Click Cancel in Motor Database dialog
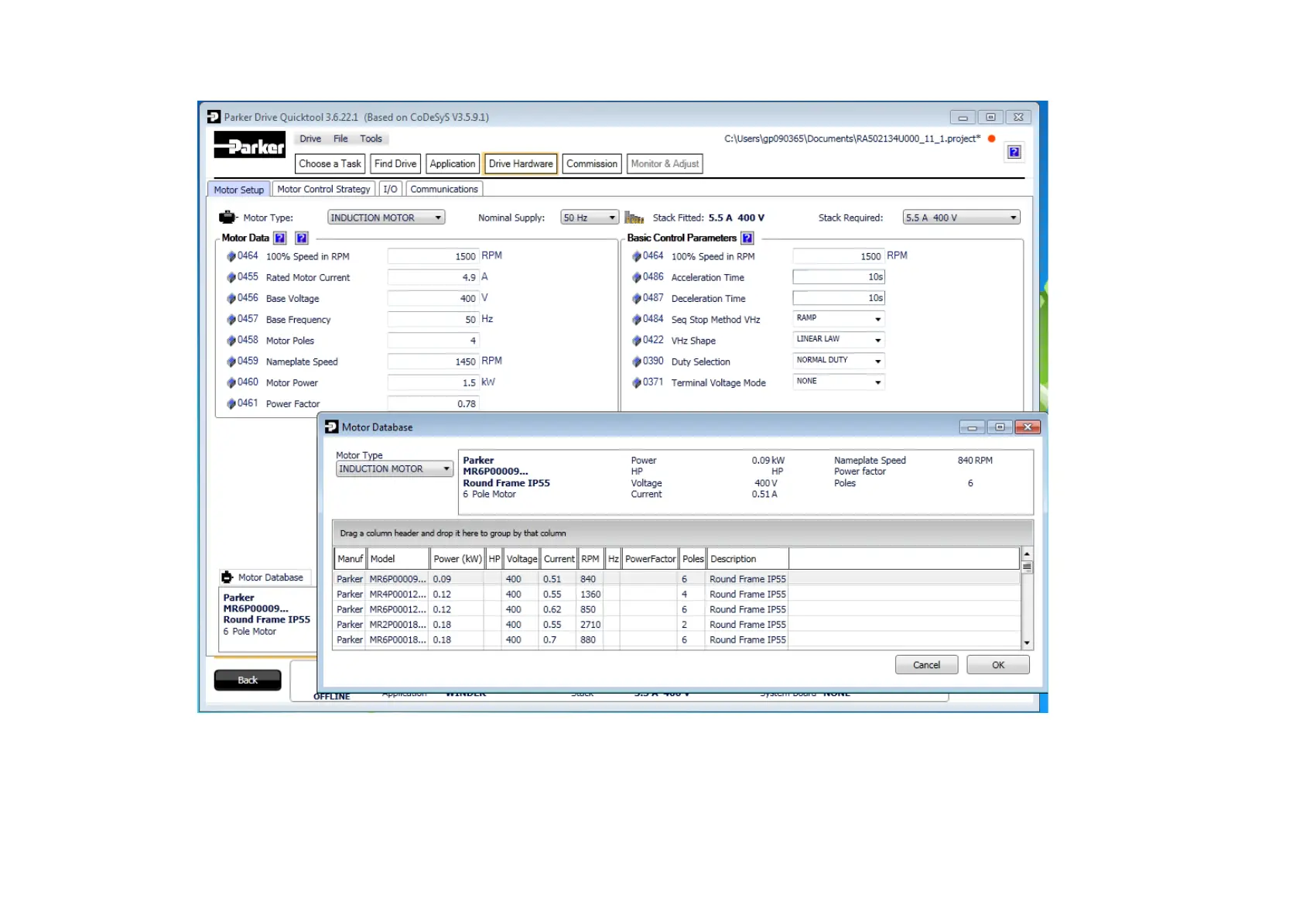 [926, 665]
